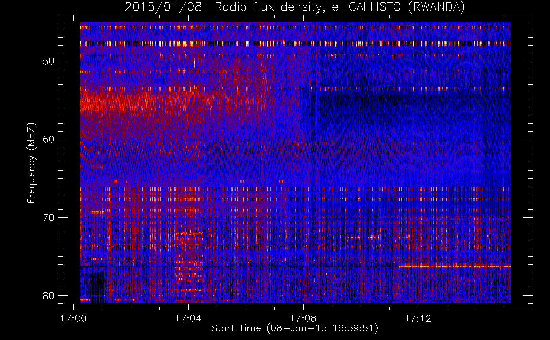Click the 80 frequency tick label

(49, 295)
